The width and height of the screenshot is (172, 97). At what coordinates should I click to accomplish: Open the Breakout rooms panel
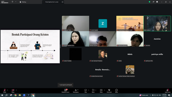coord(66,91)
